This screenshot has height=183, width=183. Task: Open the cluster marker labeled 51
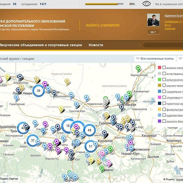pyautogui.click(x=91, y=146)
